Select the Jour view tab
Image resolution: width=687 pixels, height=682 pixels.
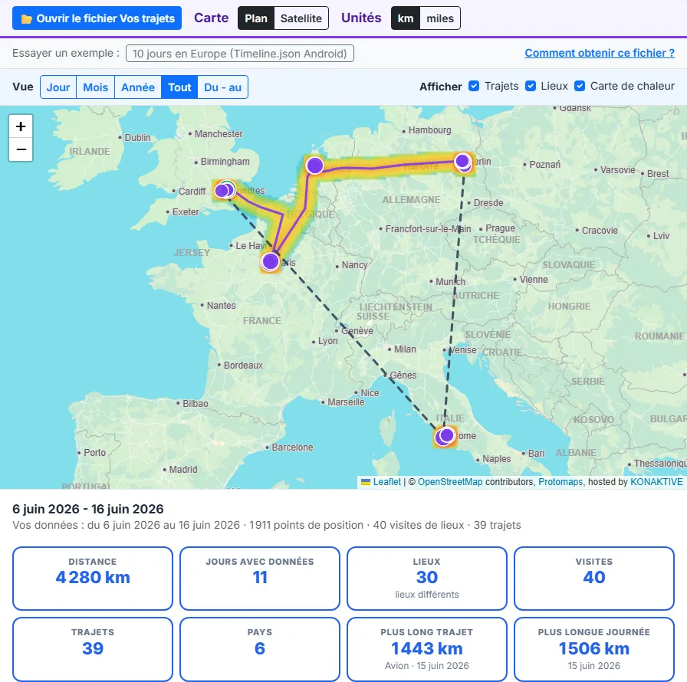tap(58, 87)
